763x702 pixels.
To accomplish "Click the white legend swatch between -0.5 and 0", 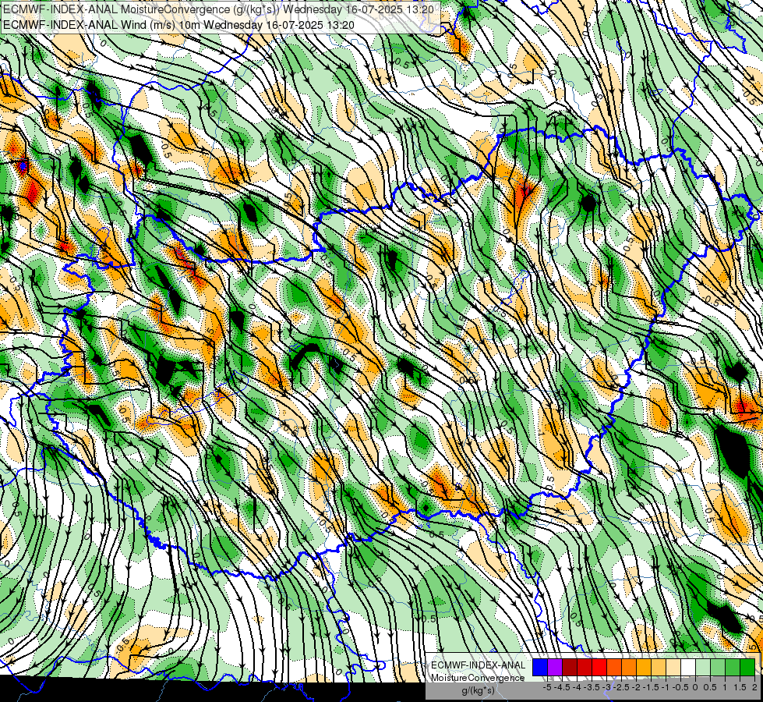I will (x=688, y=668).
